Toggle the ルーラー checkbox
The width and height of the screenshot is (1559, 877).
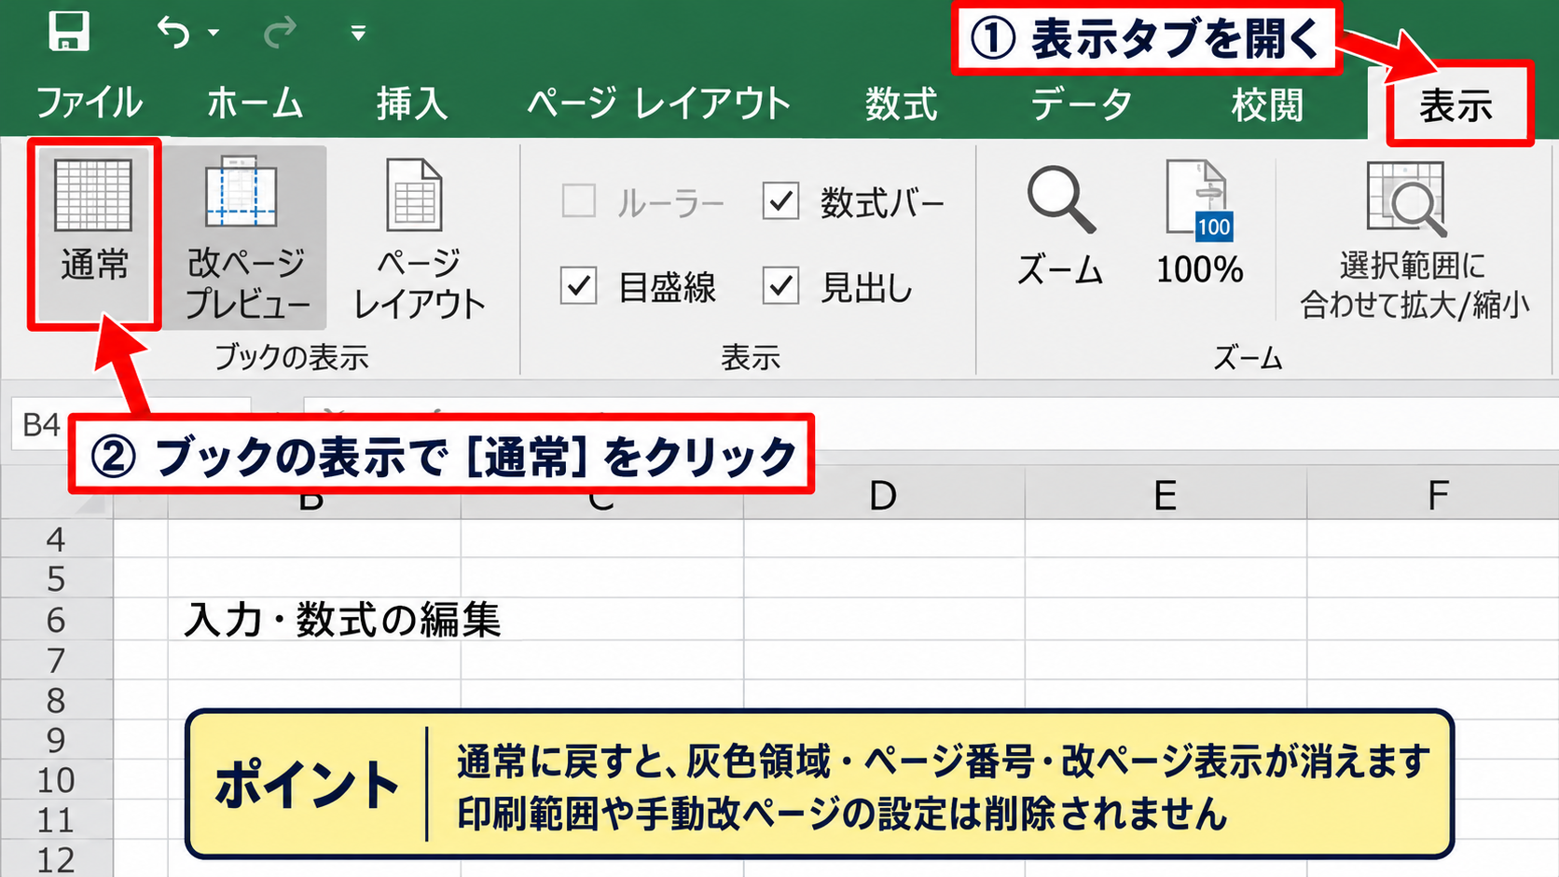pyautogui.click(x=579, y=200)
